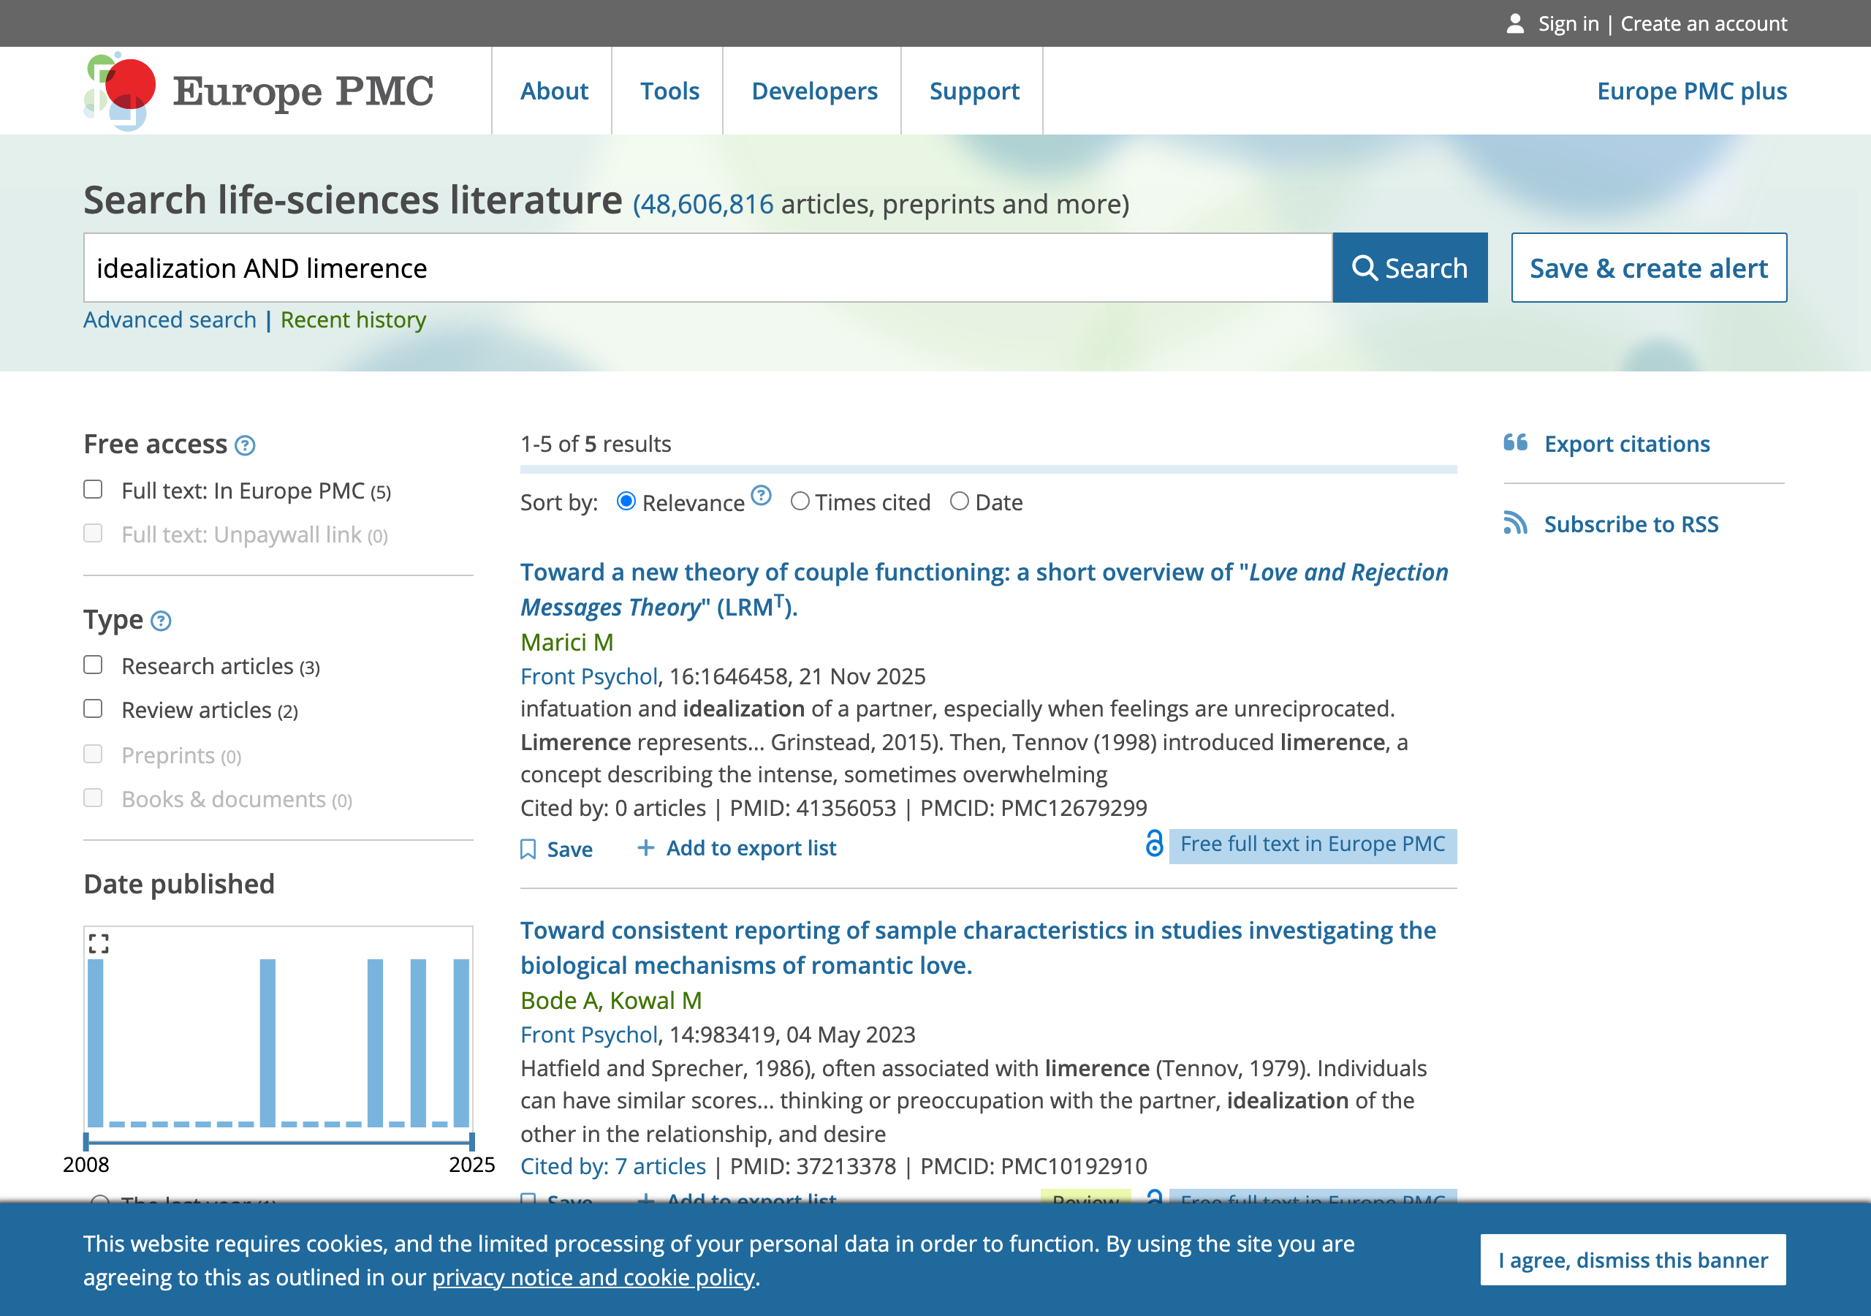Open authors Bode A, Kowal M
Screen dimensions: 1871x1316
610,1000
